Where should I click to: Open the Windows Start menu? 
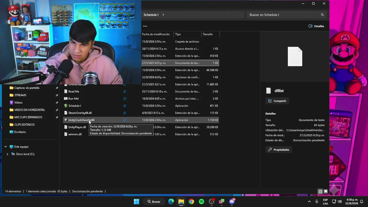pos(137,202)
